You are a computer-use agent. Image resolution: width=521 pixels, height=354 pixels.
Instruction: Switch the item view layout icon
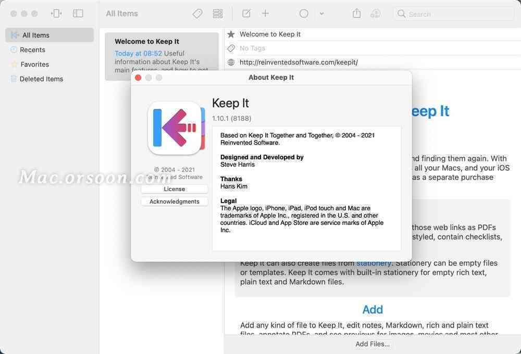pyautogui.click(x=218, y=14)
